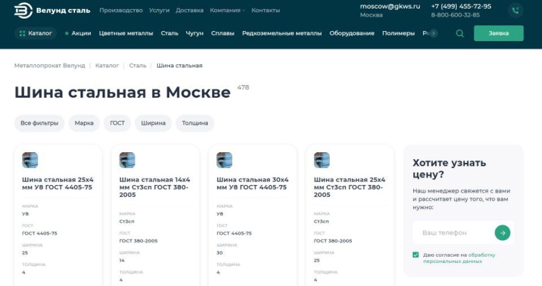Submit phone with green arrow button
Viewport: 542px width, 286px height.
pyautogui.click(x=502, y=233)
